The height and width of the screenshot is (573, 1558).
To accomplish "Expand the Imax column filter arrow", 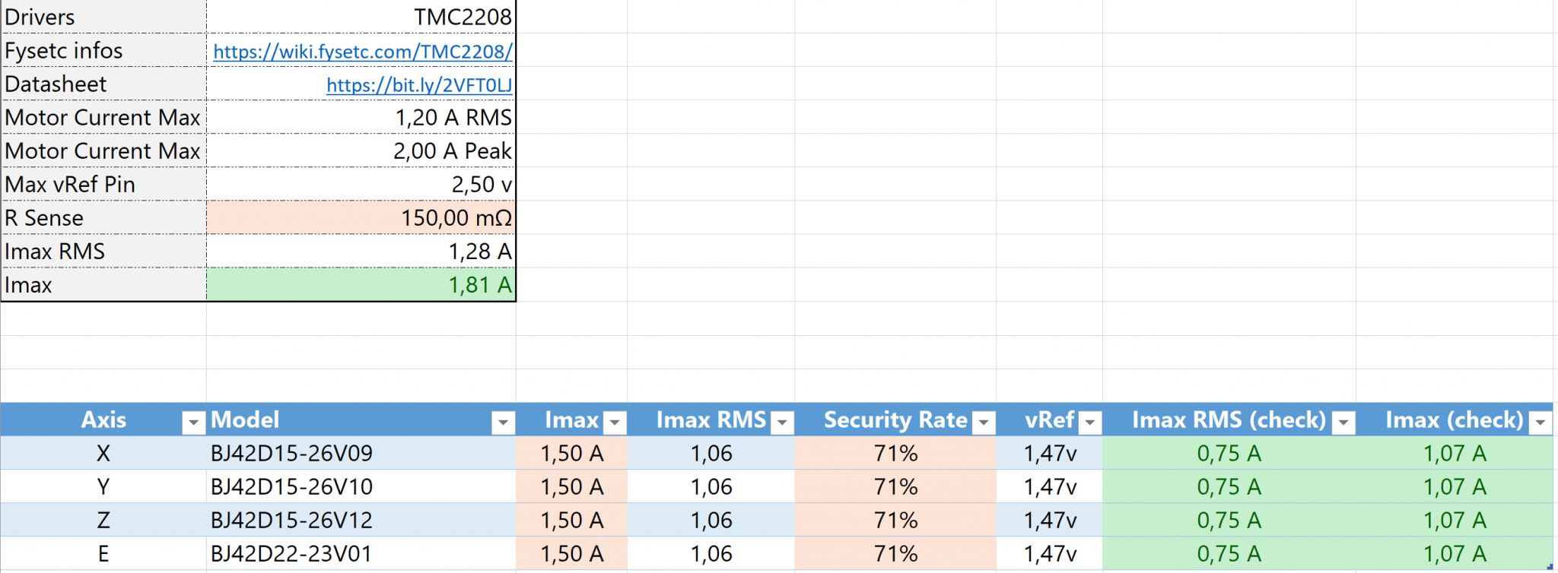I will pyautogui.click(x=615, y=422).
